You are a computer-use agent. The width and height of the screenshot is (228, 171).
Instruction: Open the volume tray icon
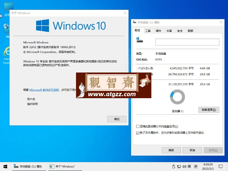pyautogui.click(x=184, y=167)
